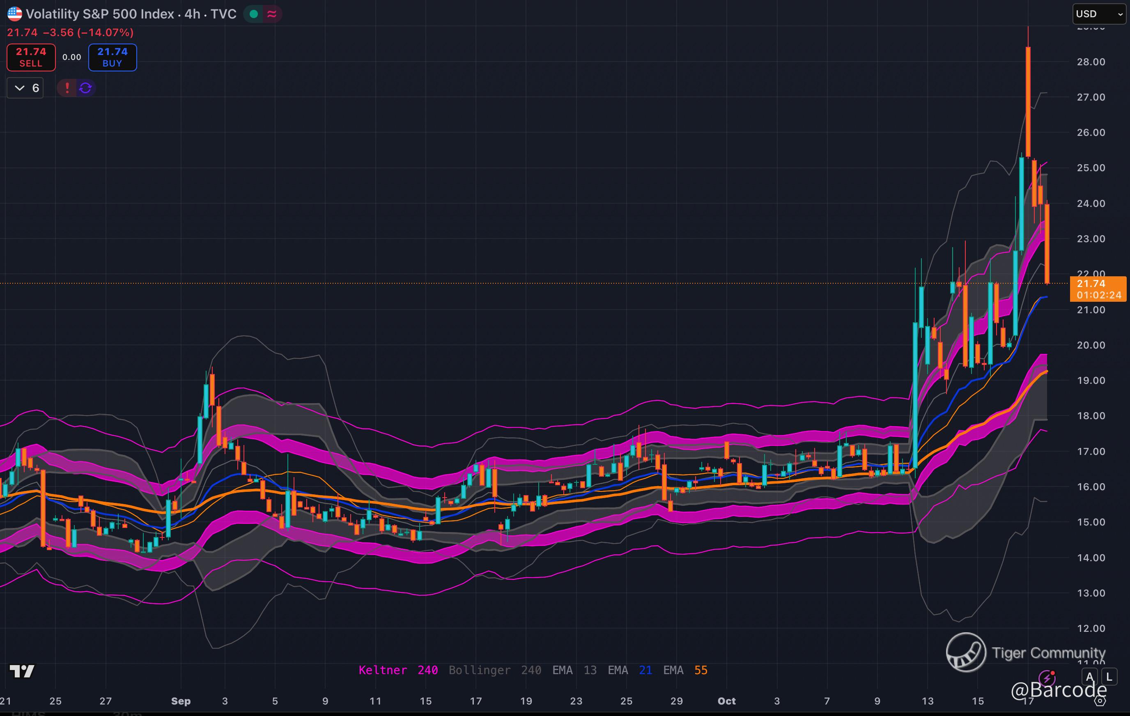Toggle log scale with the L button

pos(1109,677)
